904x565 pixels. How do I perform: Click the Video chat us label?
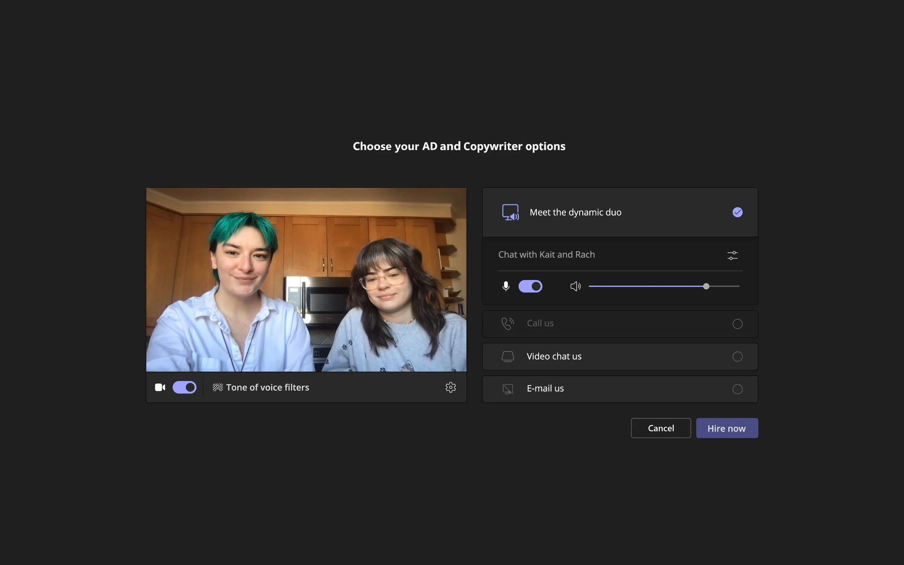click(x=554, y=356)
